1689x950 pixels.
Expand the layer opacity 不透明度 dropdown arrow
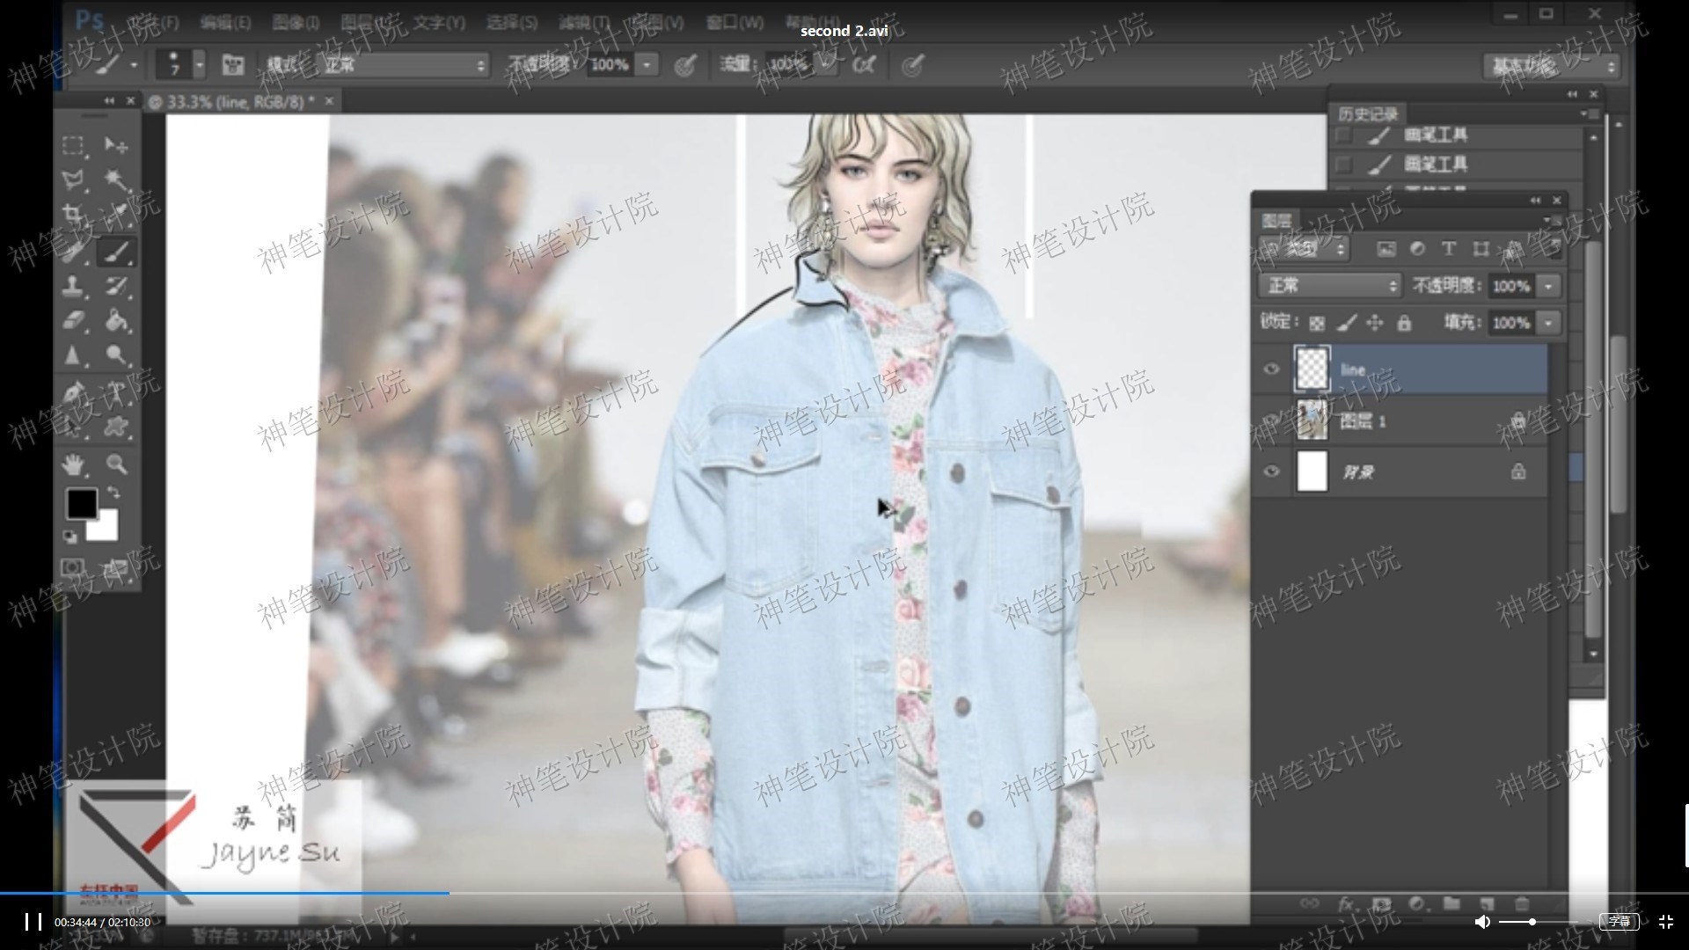(x=1548, y=286)
